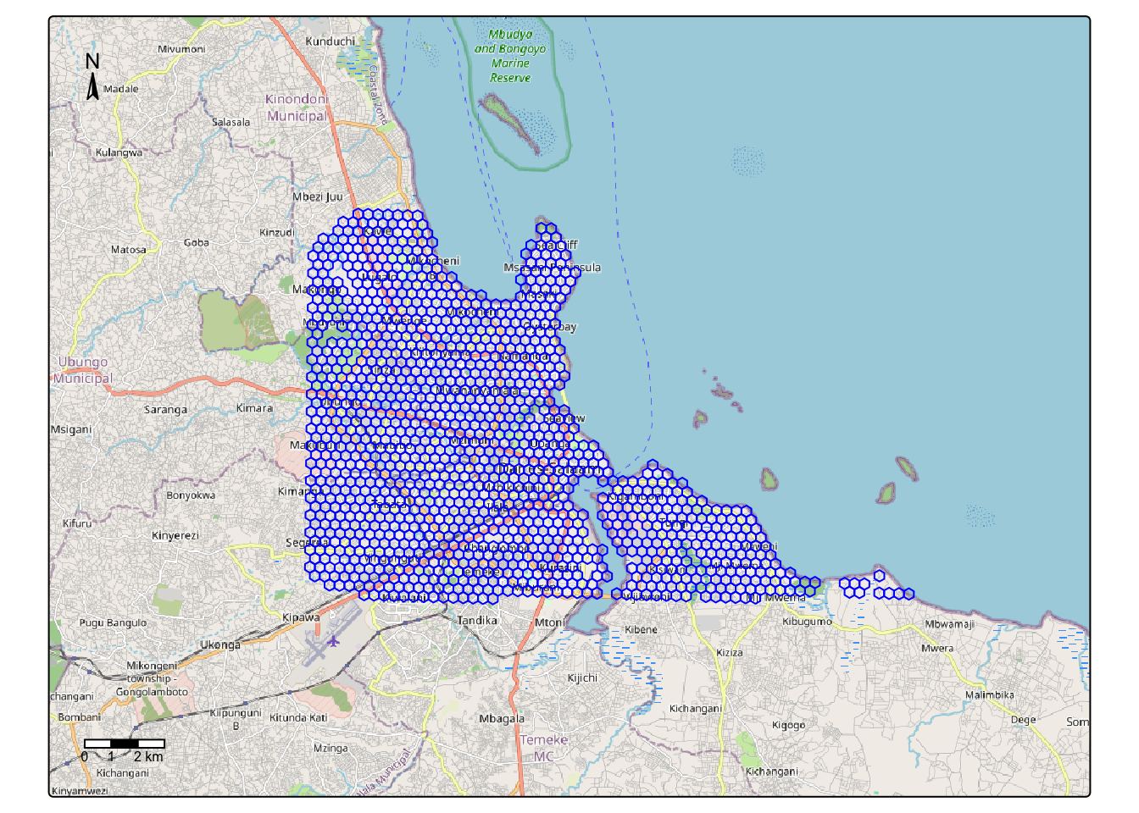Select the Salasala place label
This screenshot has width=1139, height=813.
pos(231,122)
